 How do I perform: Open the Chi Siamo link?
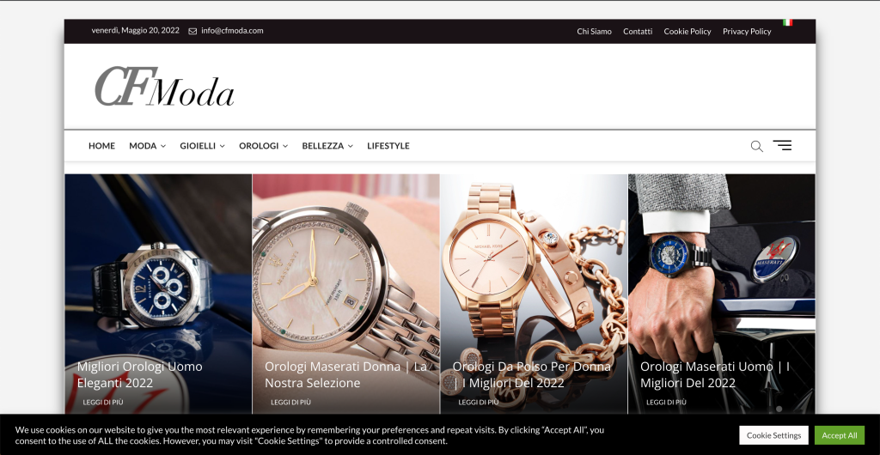click(594, 32)
